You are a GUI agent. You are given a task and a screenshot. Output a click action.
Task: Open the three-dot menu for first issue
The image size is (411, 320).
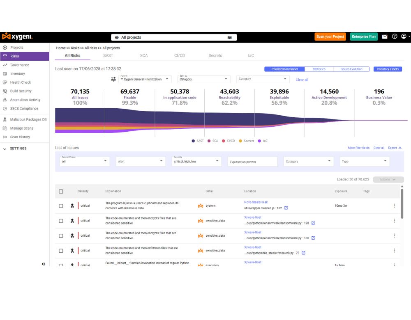coord(394,206)
